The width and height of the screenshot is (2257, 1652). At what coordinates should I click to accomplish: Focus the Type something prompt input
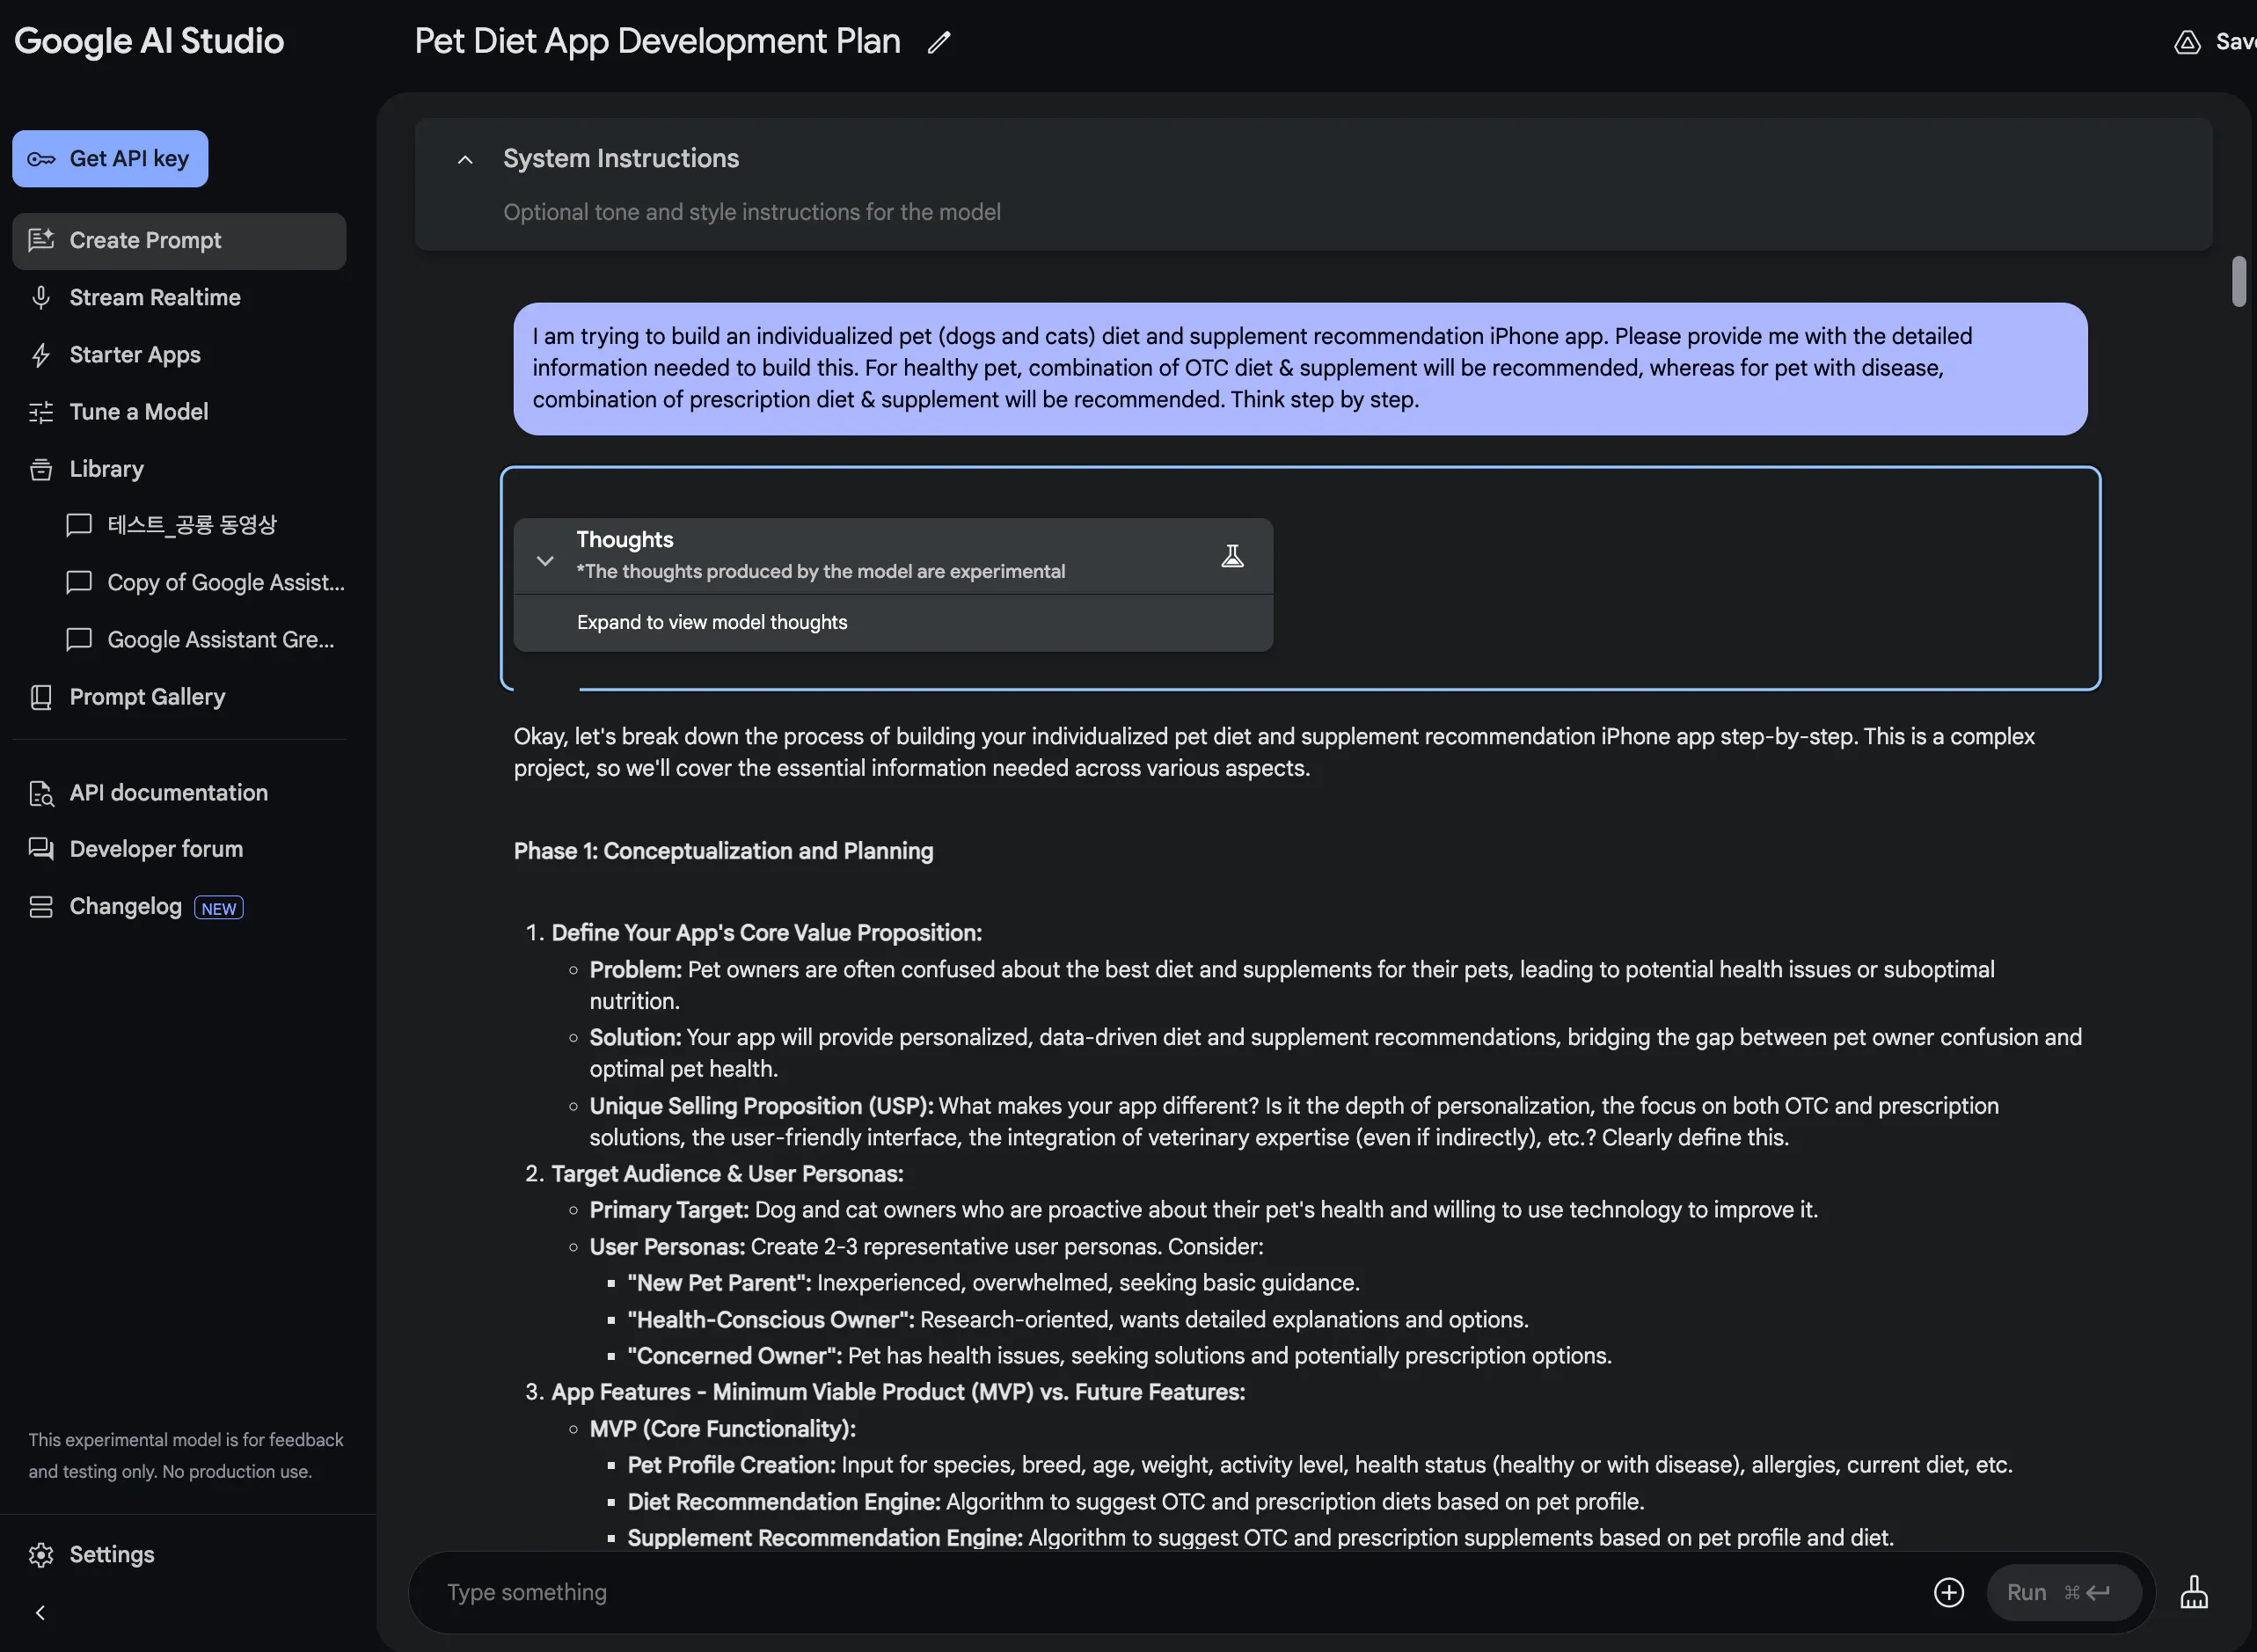pyautogui.click(x=1180, y=1593)
